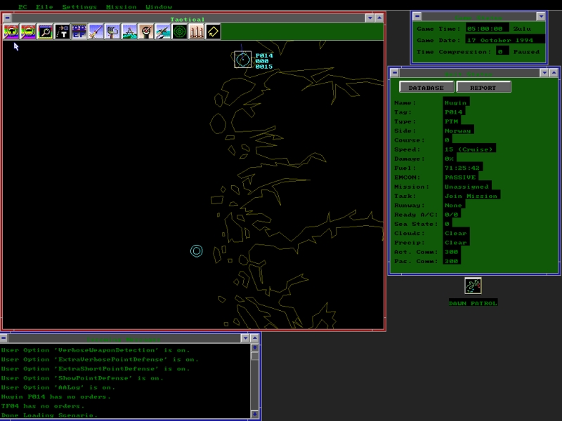562x421 pixels.
Task: Open the course plotting tool
Action: click(62, 32)
